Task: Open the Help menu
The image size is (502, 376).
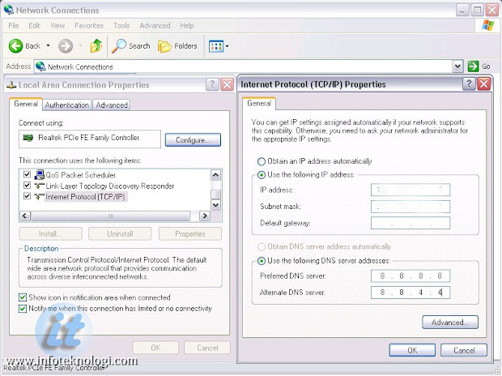Action: pos(187,25)
